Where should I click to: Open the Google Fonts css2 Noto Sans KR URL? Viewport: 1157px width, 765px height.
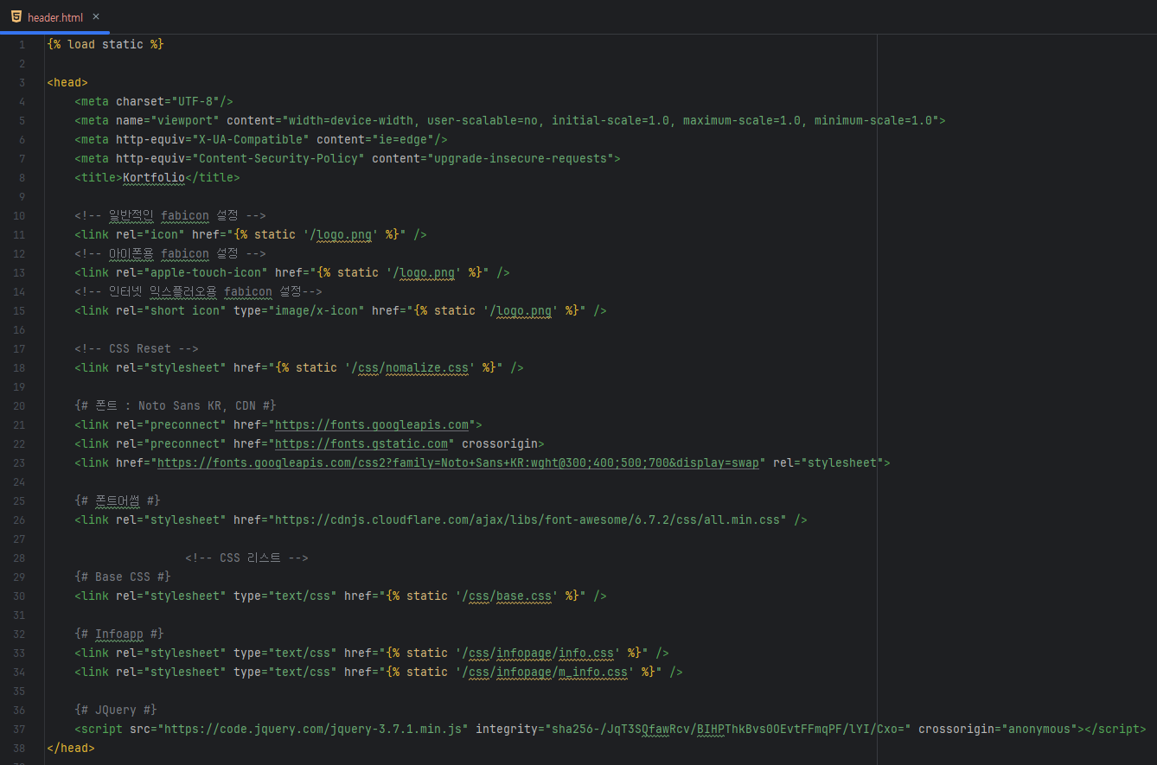458,462
